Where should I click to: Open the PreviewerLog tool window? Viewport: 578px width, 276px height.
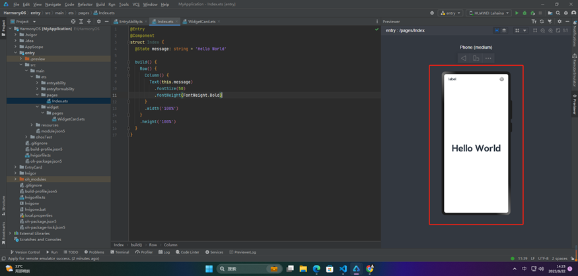tap(242, 252)
